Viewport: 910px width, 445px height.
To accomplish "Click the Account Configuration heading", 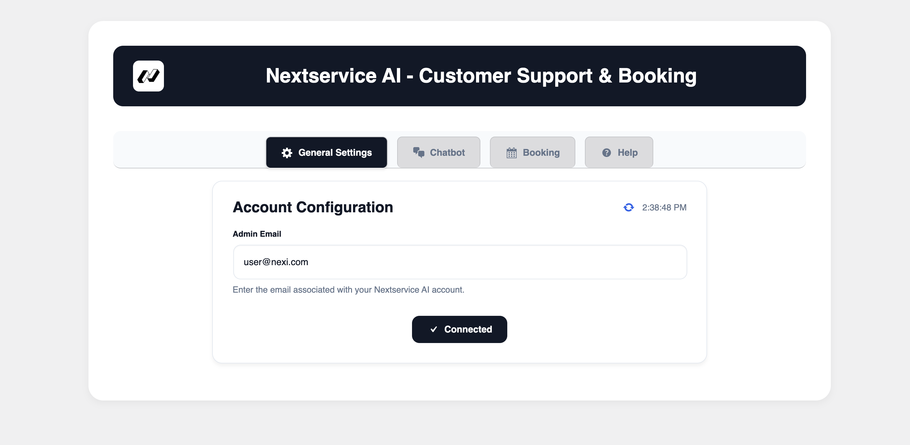I will 313,207.
